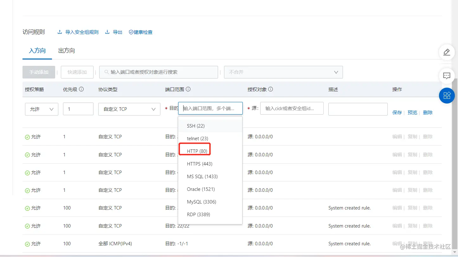Click the 导出 link
The image size is (458, 257).
pos(118,32)
